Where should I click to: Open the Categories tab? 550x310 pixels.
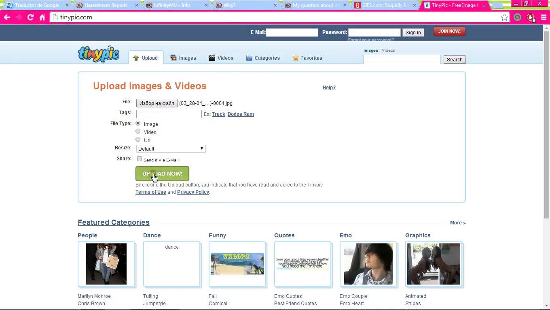pyautogui.click(x=263, y=58)
